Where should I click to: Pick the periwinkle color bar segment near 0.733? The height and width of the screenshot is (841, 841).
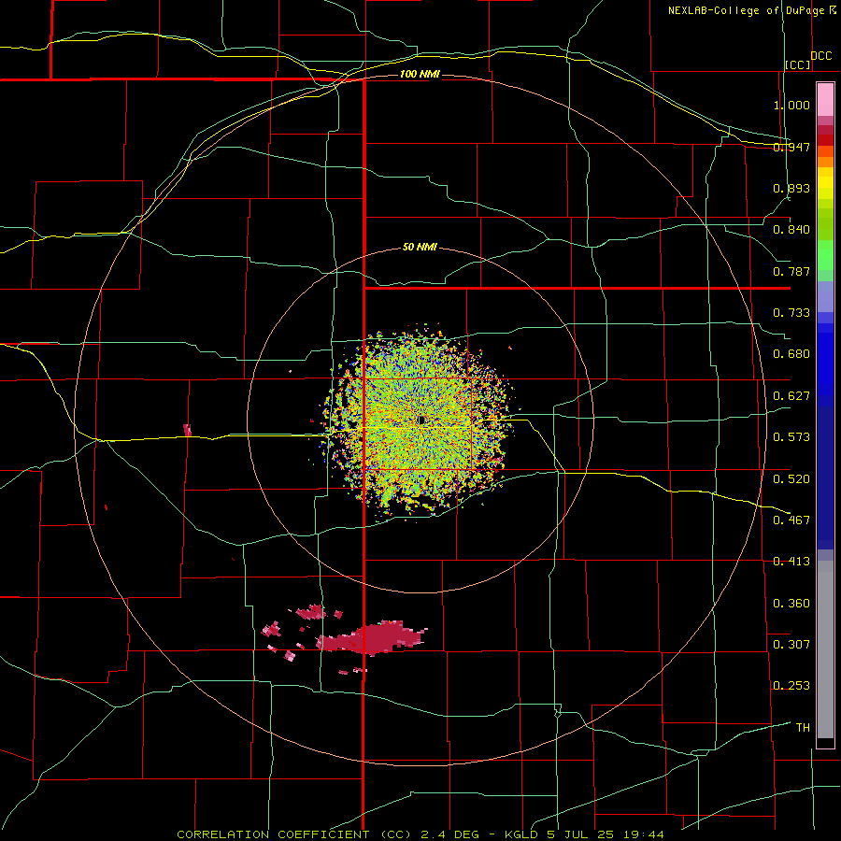pos(825,297)
